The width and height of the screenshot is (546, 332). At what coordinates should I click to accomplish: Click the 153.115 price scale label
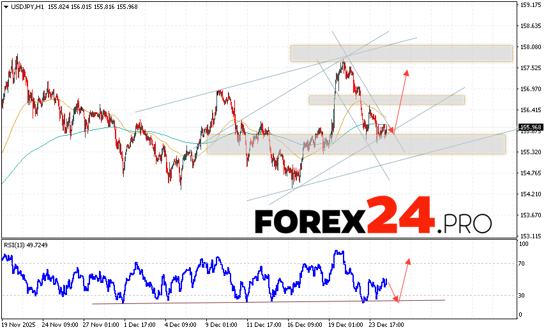pyautogui.click(x=531, y=235)
